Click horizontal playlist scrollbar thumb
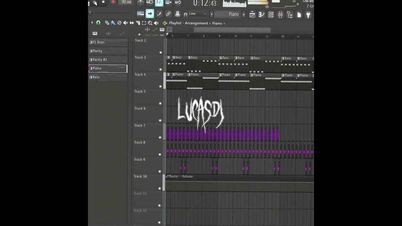 (232, 30)
